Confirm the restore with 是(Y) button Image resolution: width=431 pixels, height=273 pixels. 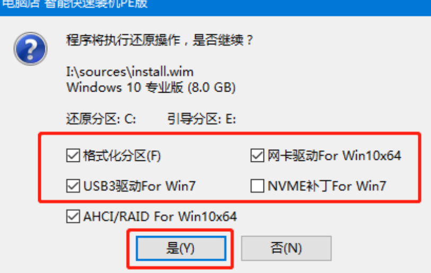click(x=181, y=248)
